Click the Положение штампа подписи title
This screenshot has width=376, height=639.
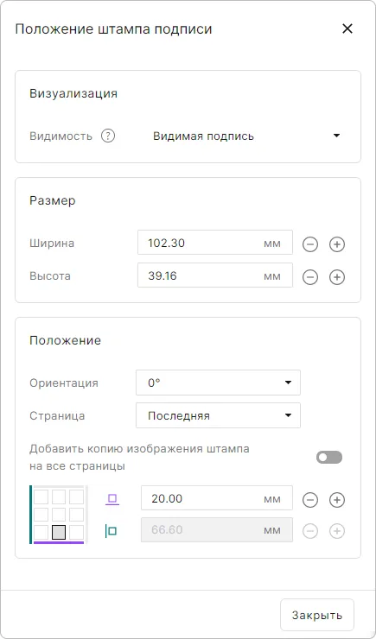click(113, 29)
